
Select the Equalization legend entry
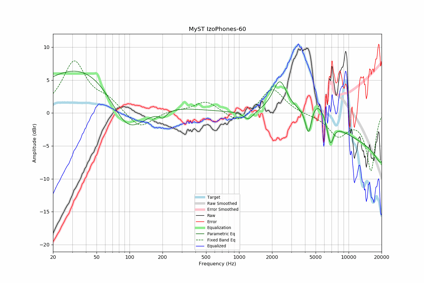coord(213,228)
